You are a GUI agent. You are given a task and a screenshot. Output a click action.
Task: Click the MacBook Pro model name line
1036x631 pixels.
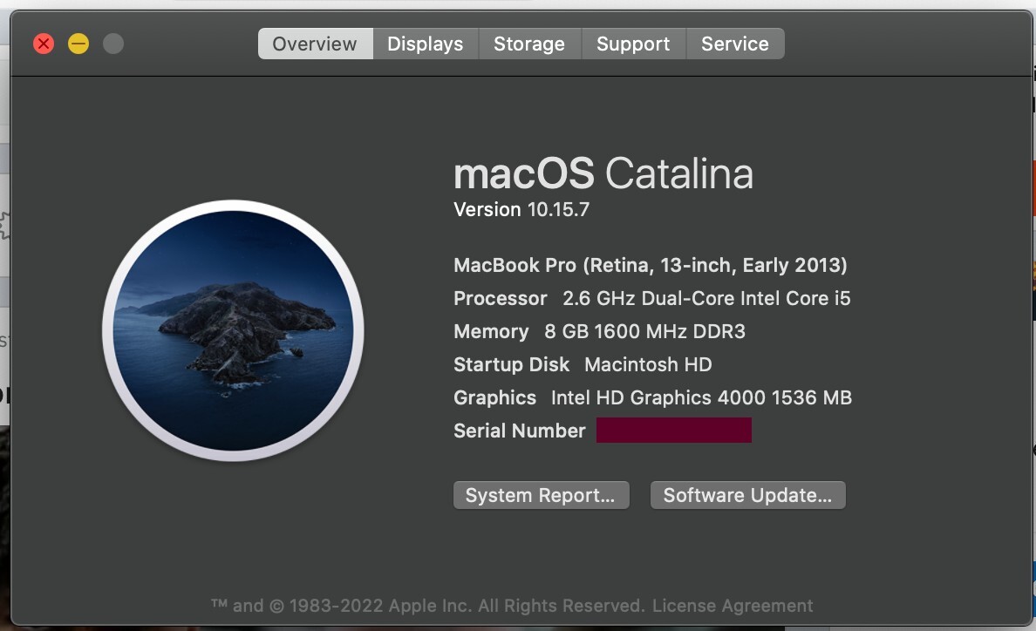point(651,265)
